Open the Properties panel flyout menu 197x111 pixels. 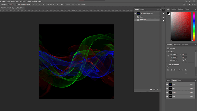(x=196, y=45)
